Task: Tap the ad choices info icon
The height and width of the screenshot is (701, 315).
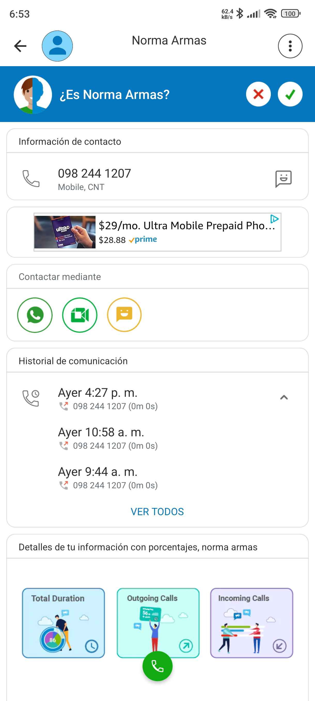Action: tap(274, 219)
